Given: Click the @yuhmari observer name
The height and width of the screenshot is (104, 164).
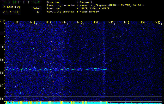Looking at the screenshot, I should 86,2.
